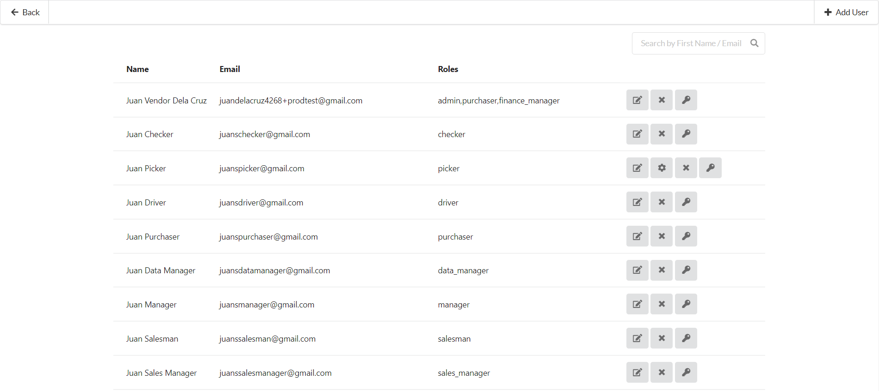879x391 pixels.
Task: Edit Juan Sales Manager user
Action: click(637, 373)
